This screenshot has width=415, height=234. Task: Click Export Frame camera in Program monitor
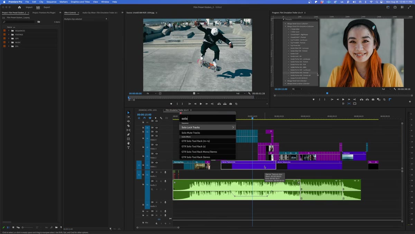pos(373,99)
